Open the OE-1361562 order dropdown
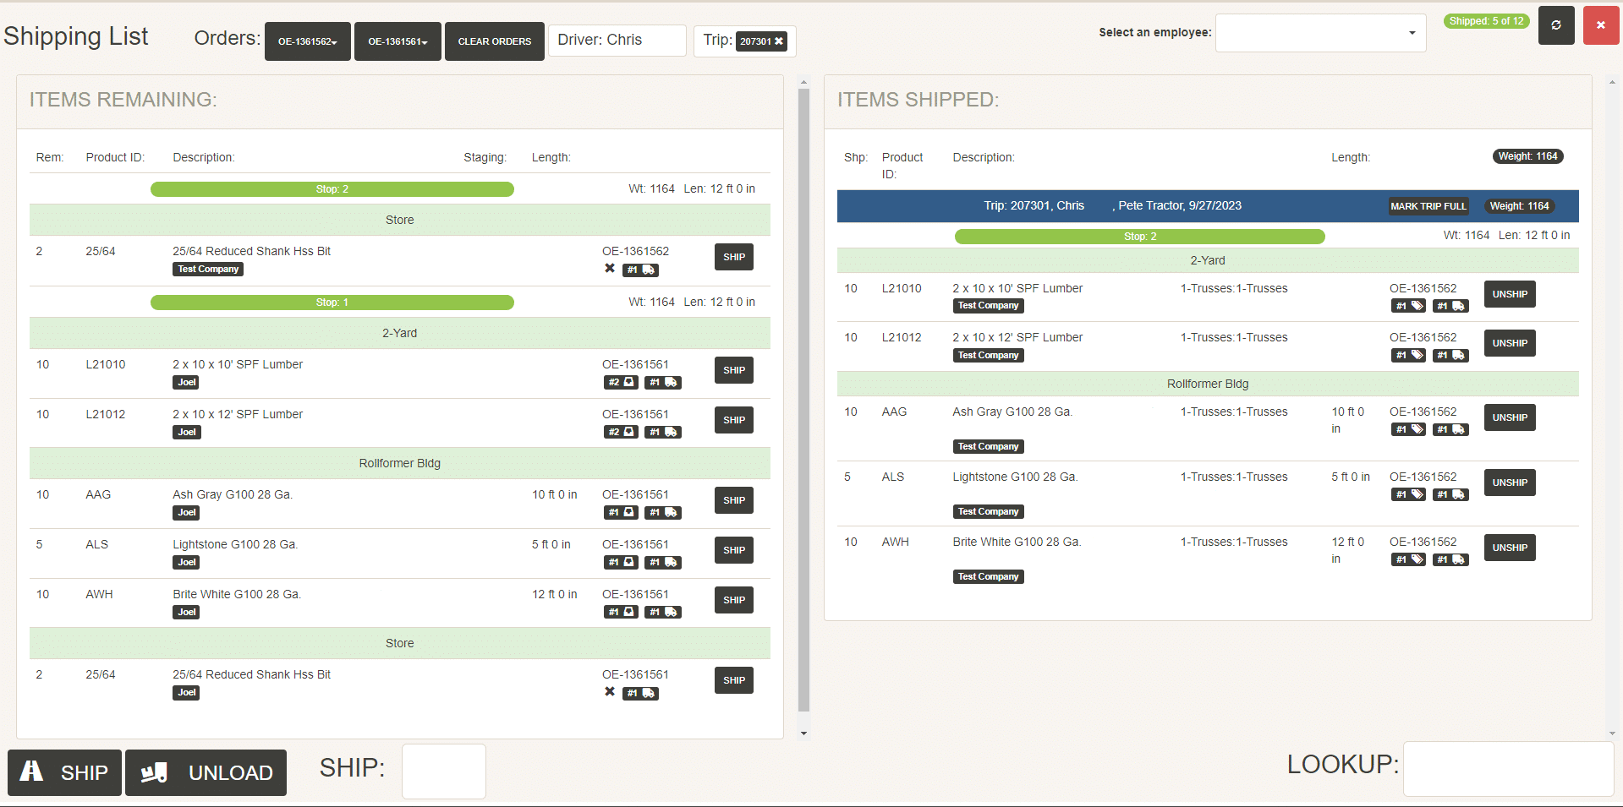The height and width of the screenshot is (807, 1623). (x=308, y=41)
